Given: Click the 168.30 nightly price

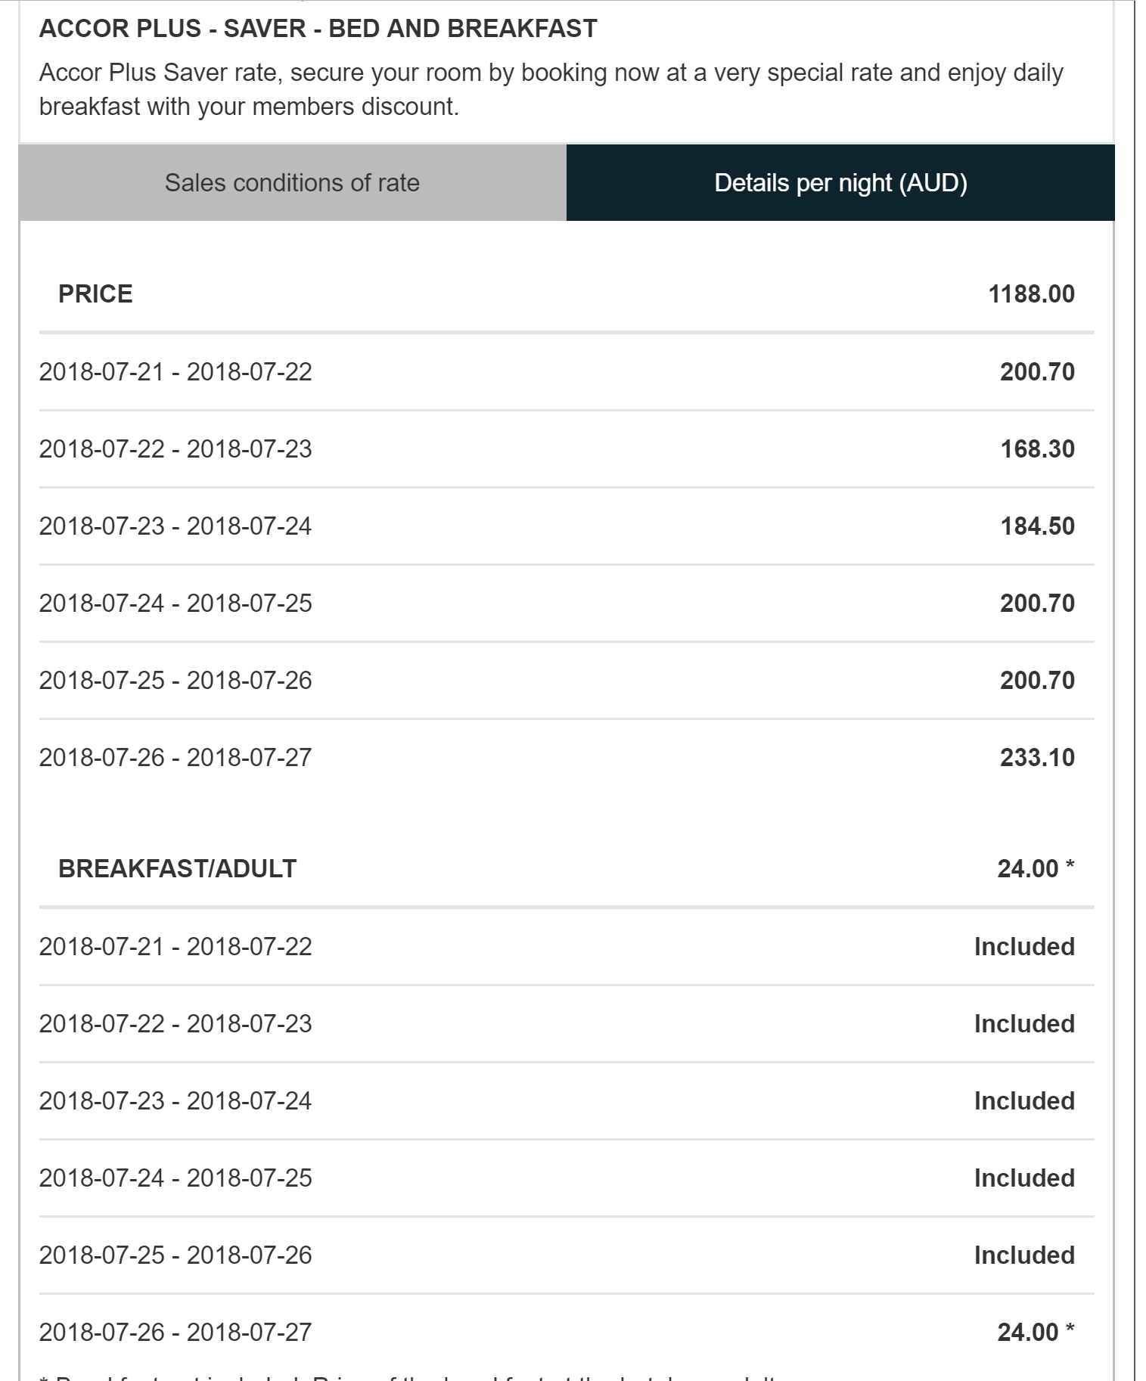Looking at the screenshot, I should [1037, 449].
